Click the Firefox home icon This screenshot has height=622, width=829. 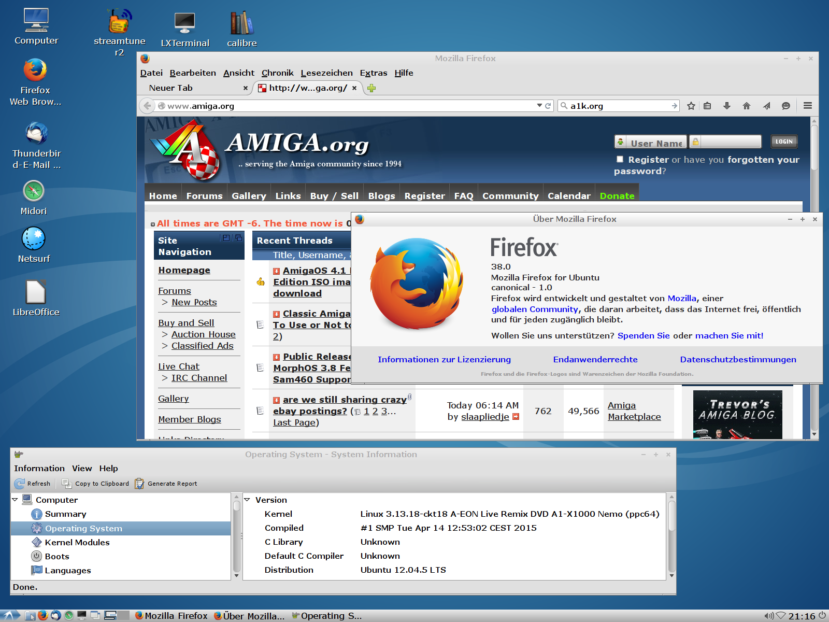[746, 106]
